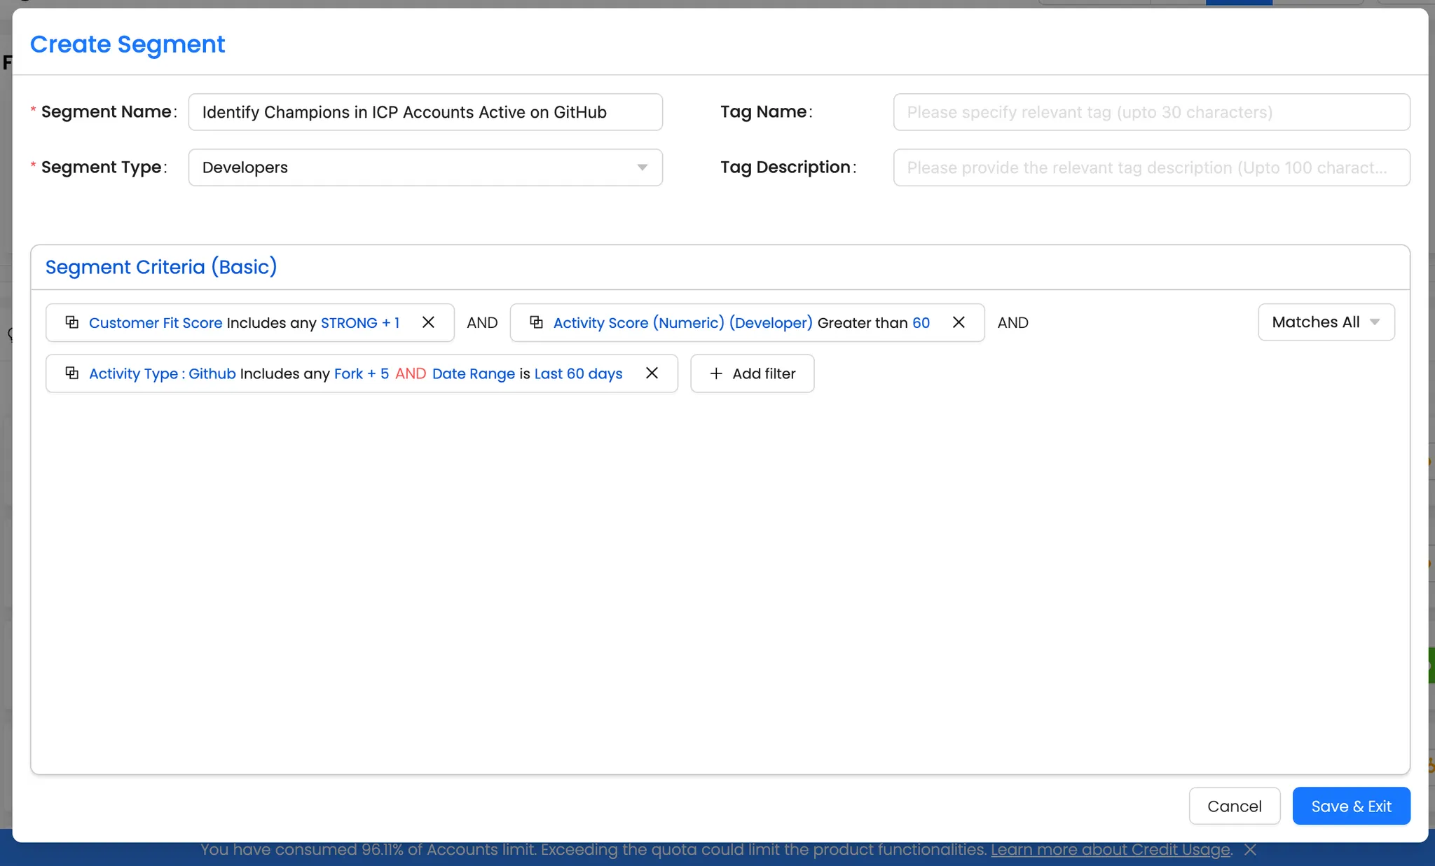Remove the Activity Score (Numeric) filter

pos(959,322)
